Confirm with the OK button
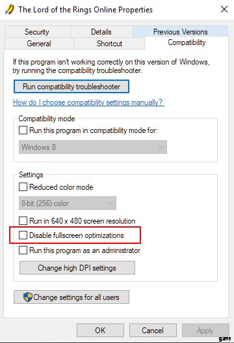Screen dimensions: 234x343 [x=100, y=330]
